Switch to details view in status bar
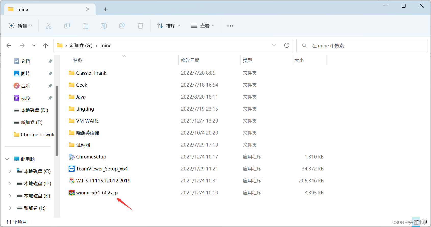The width and height of the screenshot is (431, 227). coord(416,222)
